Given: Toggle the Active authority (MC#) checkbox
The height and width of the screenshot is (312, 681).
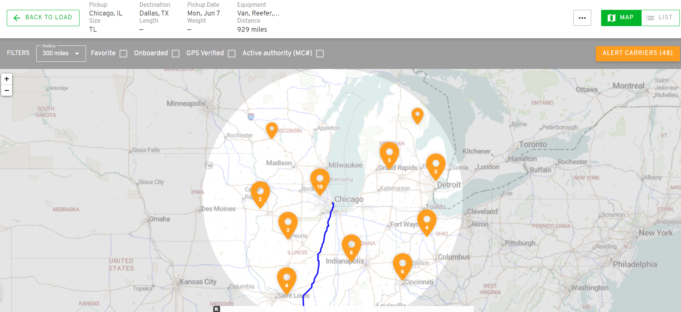Looking at the screenshot, I should pyautogui.click(x=320, y=54).
